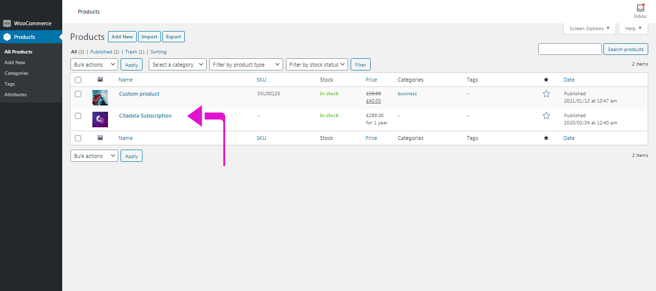Sort by image column header icon
Viewport: 656px width, 291px height.
[100, 80]
